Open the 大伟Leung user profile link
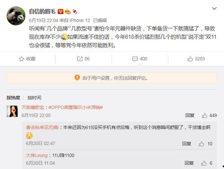 click(x=37, y=156)
